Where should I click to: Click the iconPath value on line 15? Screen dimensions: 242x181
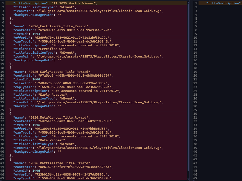click(x=99, y=56)
